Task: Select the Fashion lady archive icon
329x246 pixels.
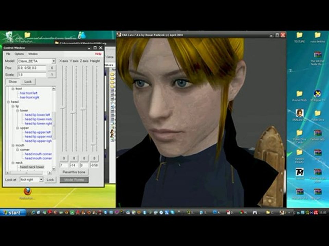Action: click(x=318, y=135)
